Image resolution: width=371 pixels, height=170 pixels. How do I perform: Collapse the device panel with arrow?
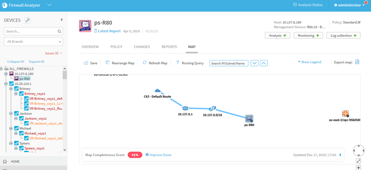(x=61, y=20)
